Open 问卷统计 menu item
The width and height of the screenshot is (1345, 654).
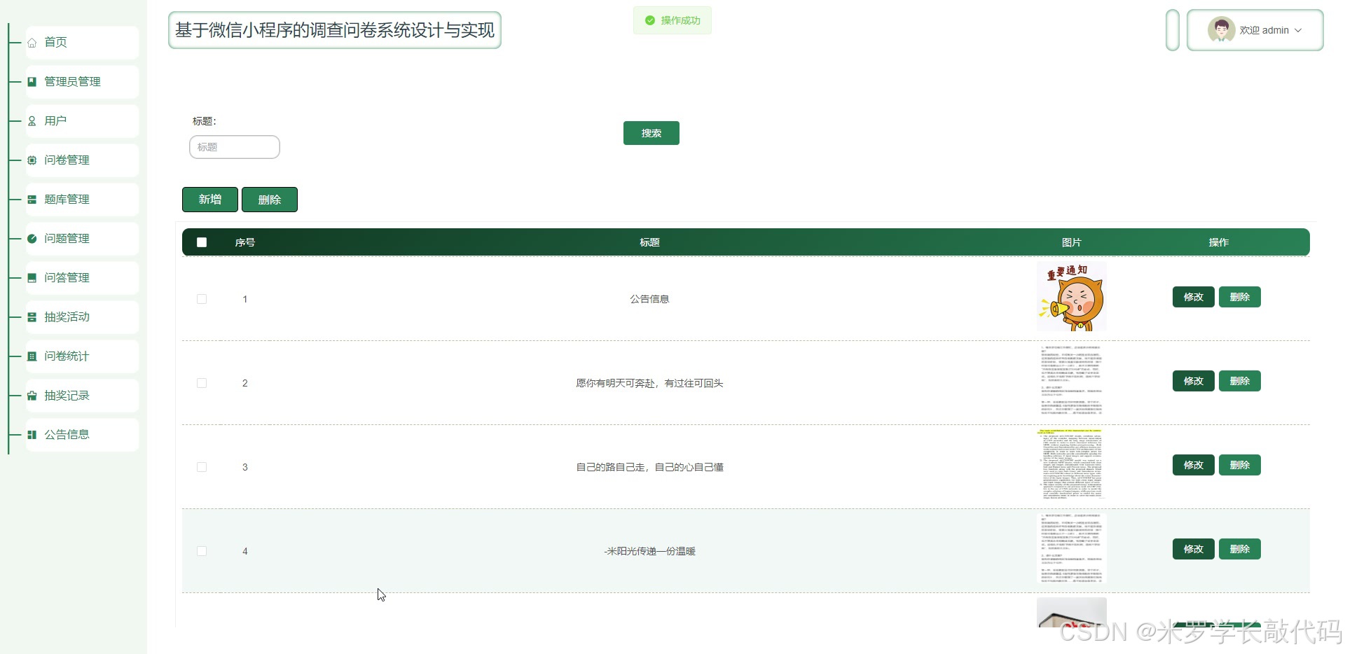coord(83,356)
